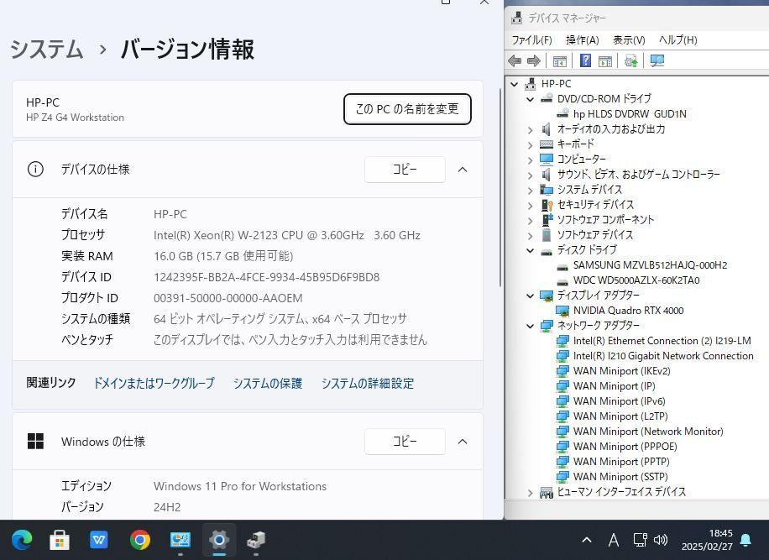Viewport: 769px width, 560px height.
Task: Open Google Chrome from the taskbar
Action: click(140, 540)
